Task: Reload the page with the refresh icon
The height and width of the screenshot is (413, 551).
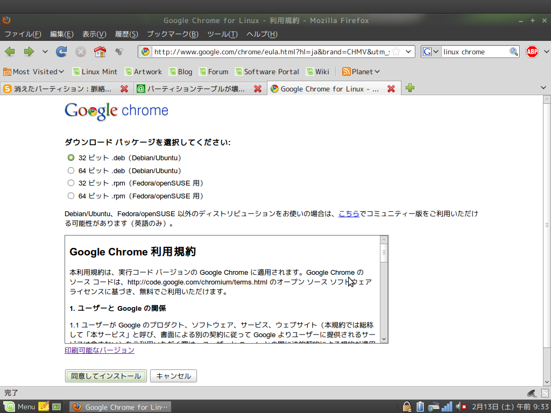Action: pyautogui.click(x=61, y=52)
